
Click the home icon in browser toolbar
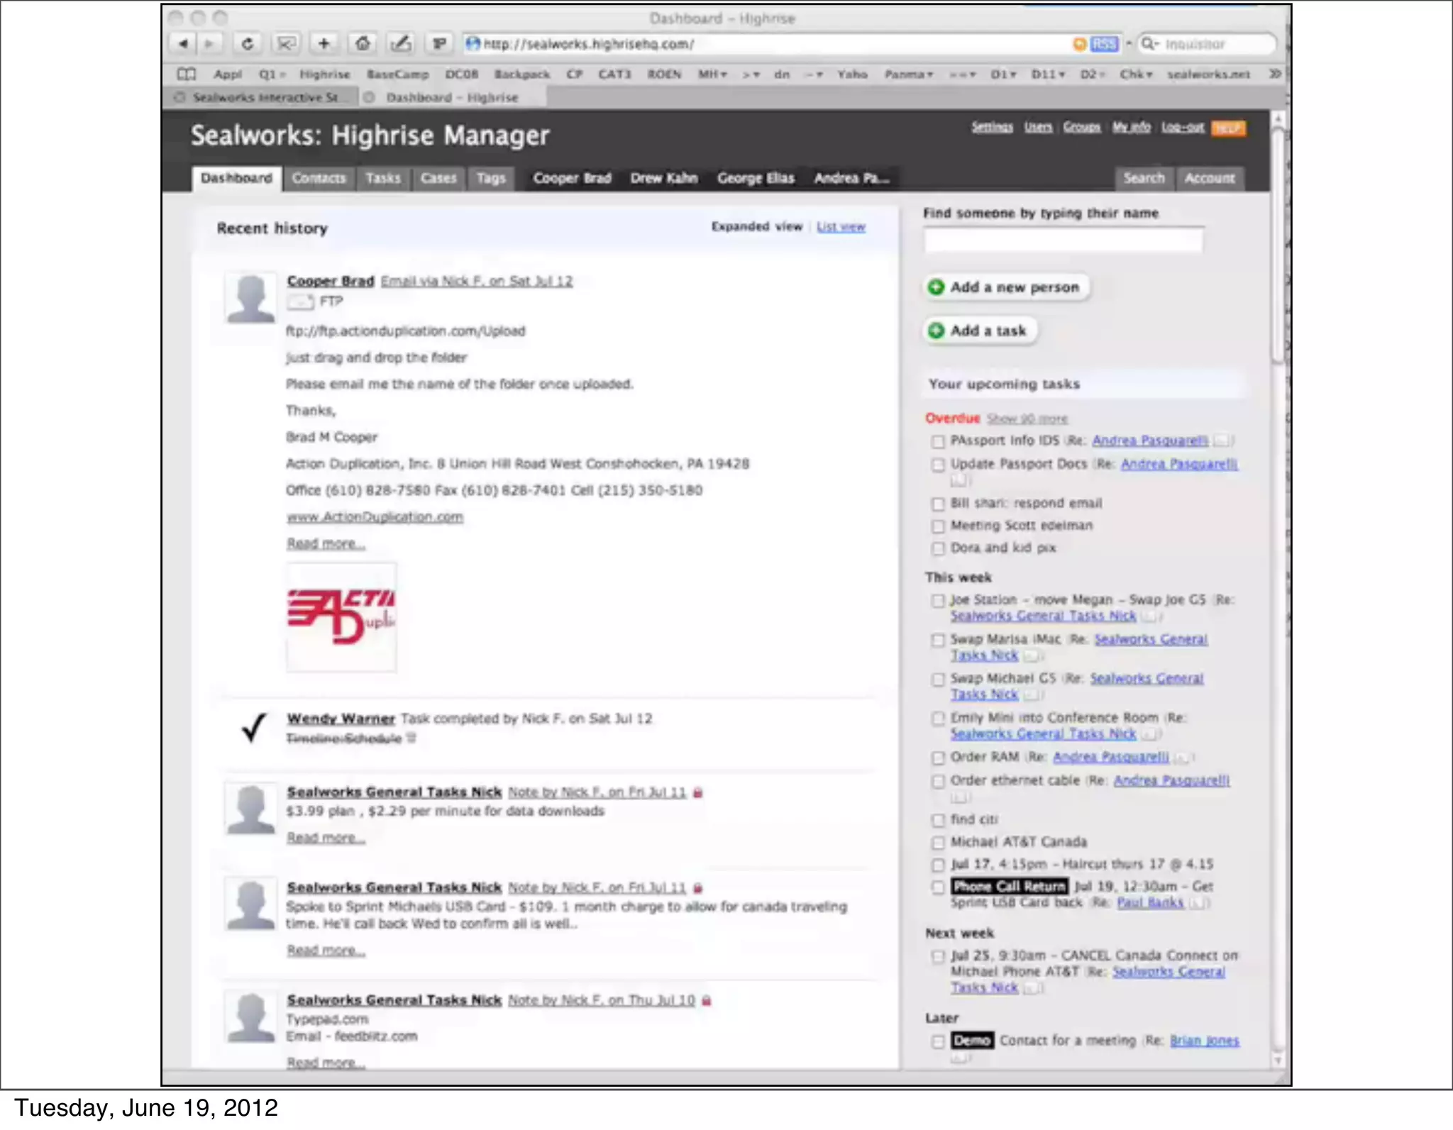(363, 44)
